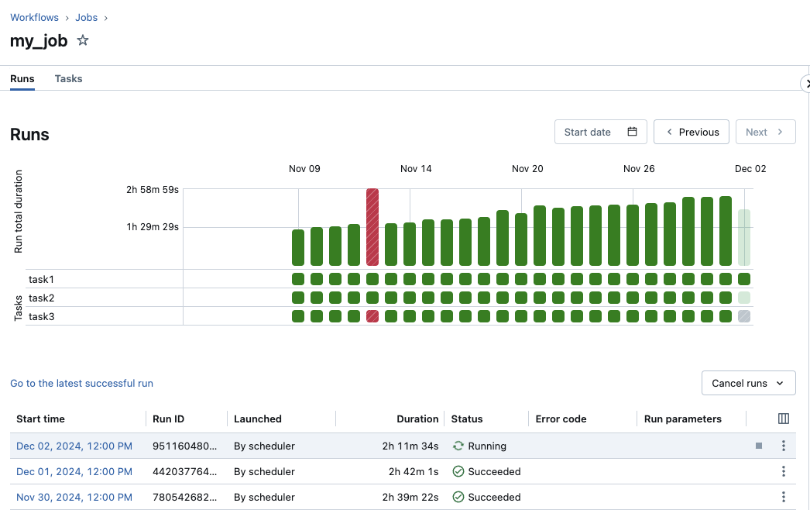Navigate to Workflows breadcrumb
The width and height of the screenshot is (810, 510).
[x=35, y=17]
